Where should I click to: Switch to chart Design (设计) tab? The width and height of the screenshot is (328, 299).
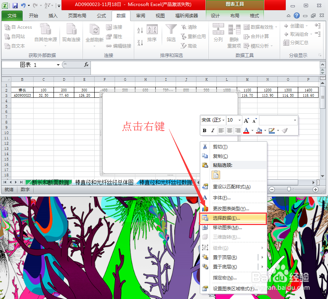click(x=215, y=16)
